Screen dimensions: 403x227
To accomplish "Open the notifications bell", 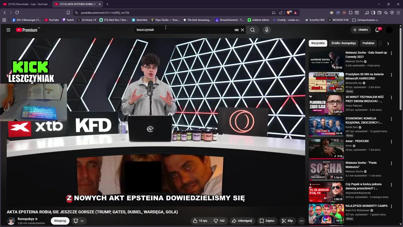I will coord(377,30).
